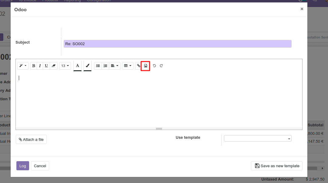The image size is (328, 183).
Task: Expand the table insertion dropdown
Action: pyautogui.click(x=127, y=66)
